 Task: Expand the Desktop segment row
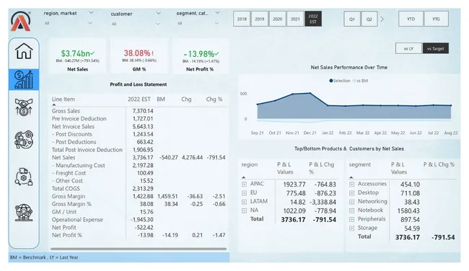(x=352, y=193)
